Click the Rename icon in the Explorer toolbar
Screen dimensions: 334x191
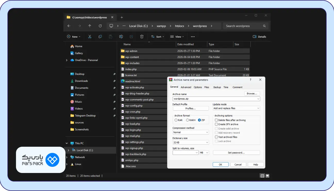pyautogui.click(x=121, y=37)
